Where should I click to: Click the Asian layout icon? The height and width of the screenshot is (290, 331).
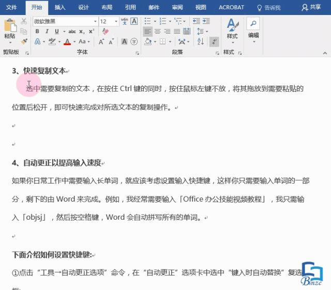[x=182, y=41]
